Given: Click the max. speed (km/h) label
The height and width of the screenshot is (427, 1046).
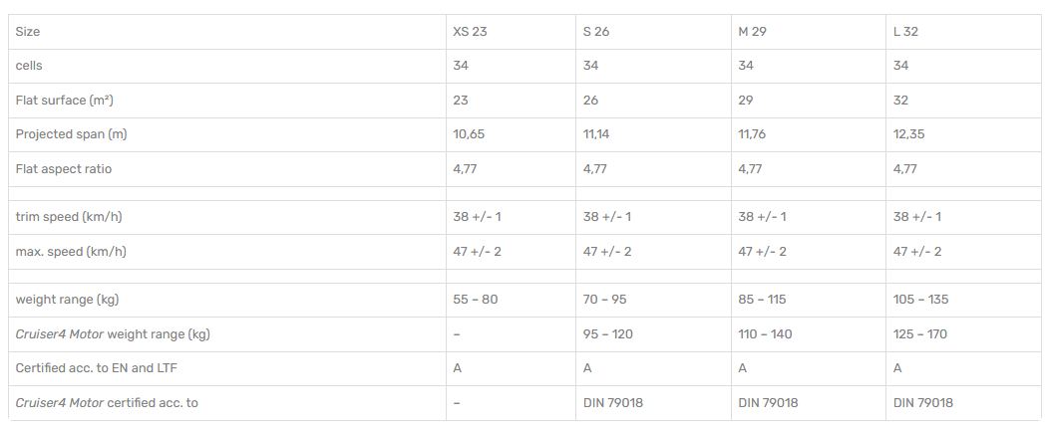Looking at the screenshot, I should [x=71, y=252].
